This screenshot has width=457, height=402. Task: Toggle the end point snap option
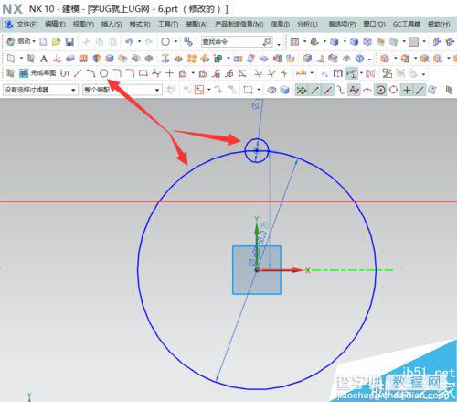(315, 90)
